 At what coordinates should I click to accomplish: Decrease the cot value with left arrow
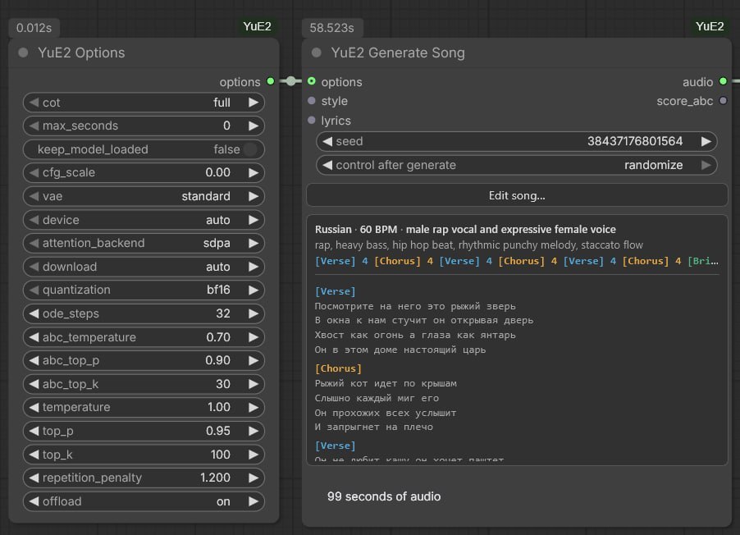point(34,103)
